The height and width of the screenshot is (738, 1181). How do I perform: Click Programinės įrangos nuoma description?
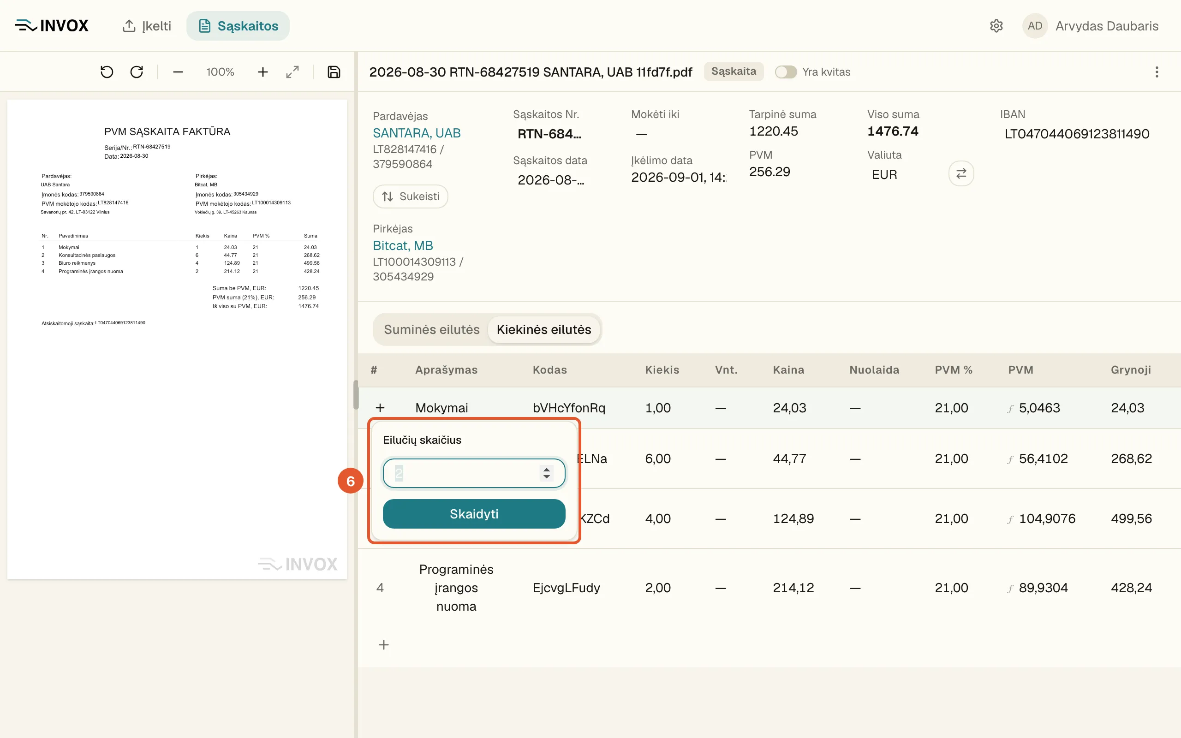[456, 588]
